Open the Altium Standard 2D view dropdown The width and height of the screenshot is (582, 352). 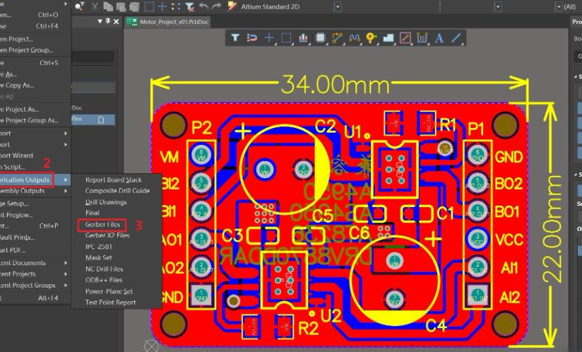click(338, 6)
